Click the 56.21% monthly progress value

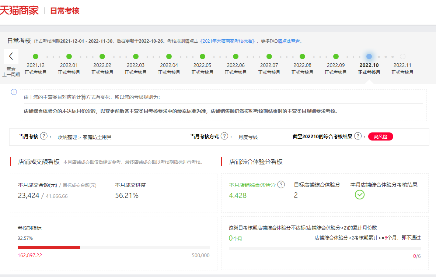click(x=127, y=195)
